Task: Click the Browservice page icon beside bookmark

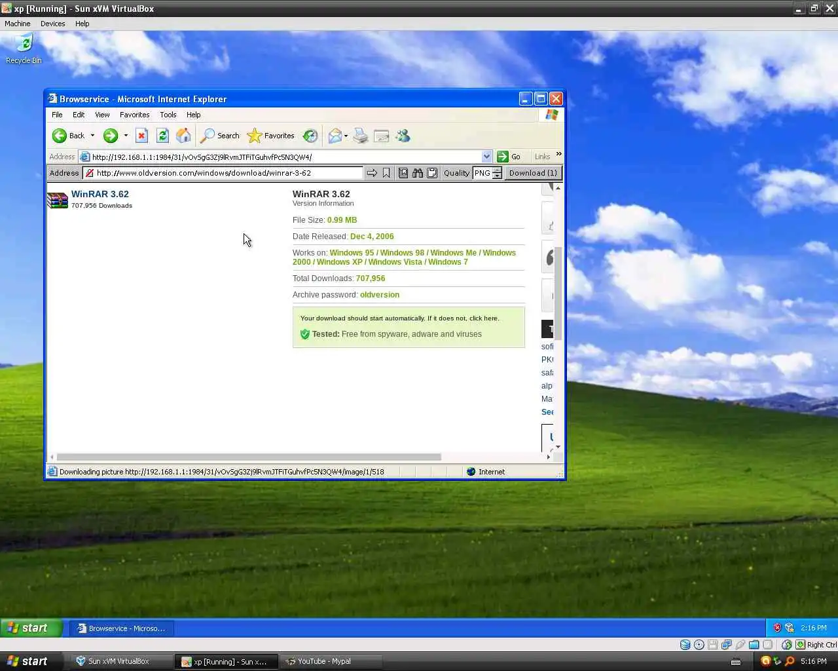Action: coord(403,173)
